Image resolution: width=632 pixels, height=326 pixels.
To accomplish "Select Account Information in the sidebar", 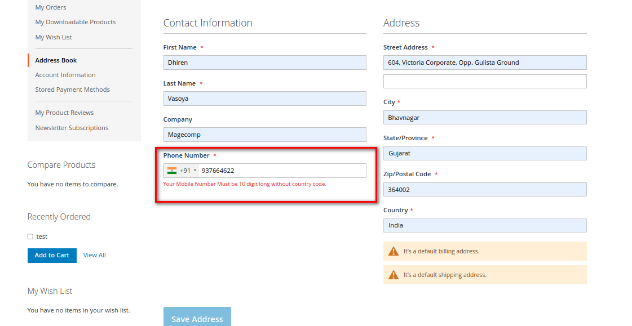I will click(x=65, y=75).
